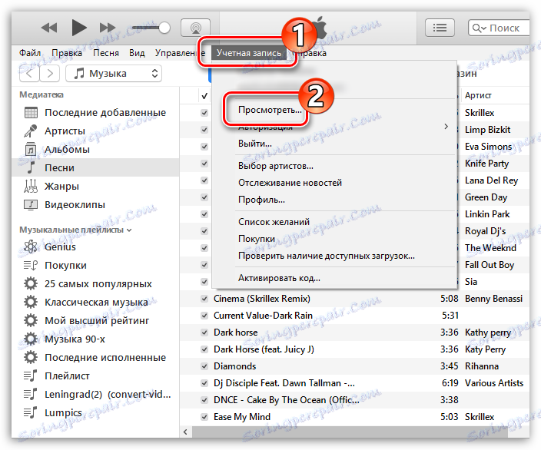Choose Активировать код... menu entry

click(279, 278)
